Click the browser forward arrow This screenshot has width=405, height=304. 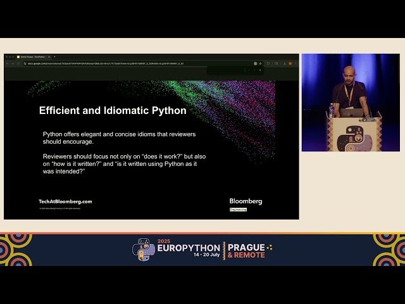click(13, 63)
